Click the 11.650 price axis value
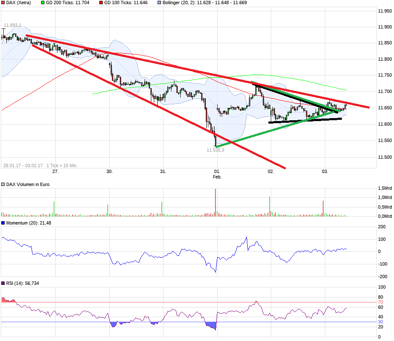Viewport: 394px width, 341px height. [x=385, y=108]
